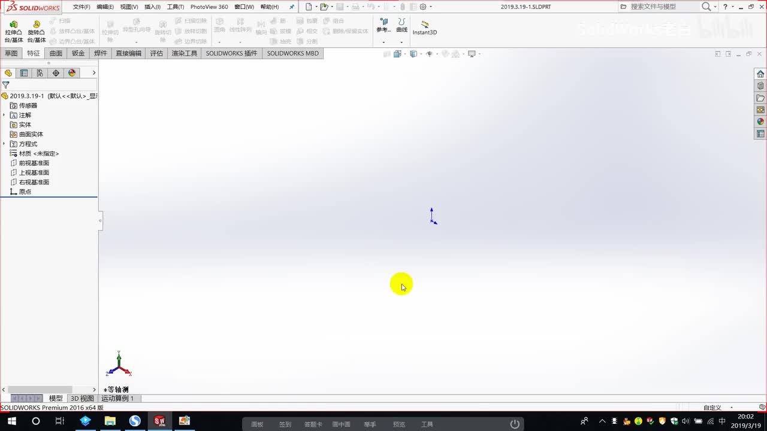Select 前视基准面 plane in the tree
Image resolution: width=767 pixels, height=431 pixels.
point(29,163)
